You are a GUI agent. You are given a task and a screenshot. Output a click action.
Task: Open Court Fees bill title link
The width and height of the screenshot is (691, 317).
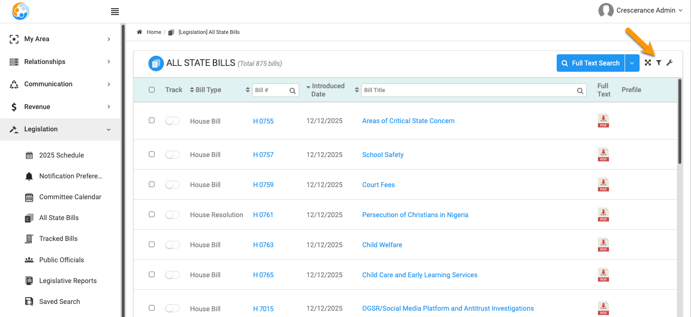(x=378, y=185)
